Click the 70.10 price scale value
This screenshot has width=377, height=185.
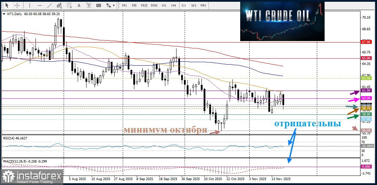tap(366, 18)
